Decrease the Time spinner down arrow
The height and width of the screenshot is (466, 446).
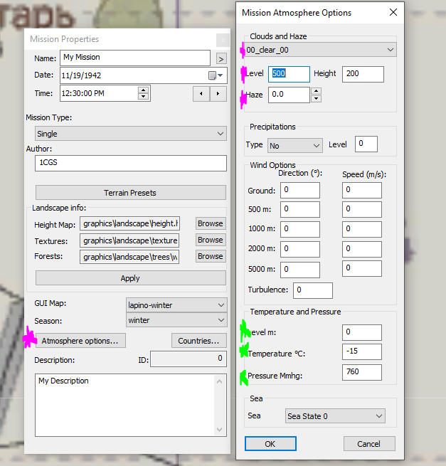coord(144,97)
